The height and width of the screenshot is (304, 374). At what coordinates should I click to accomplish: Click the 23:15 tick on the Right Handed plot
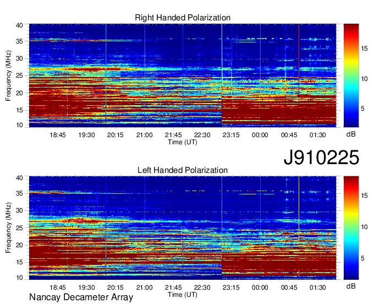click(231, 135)
